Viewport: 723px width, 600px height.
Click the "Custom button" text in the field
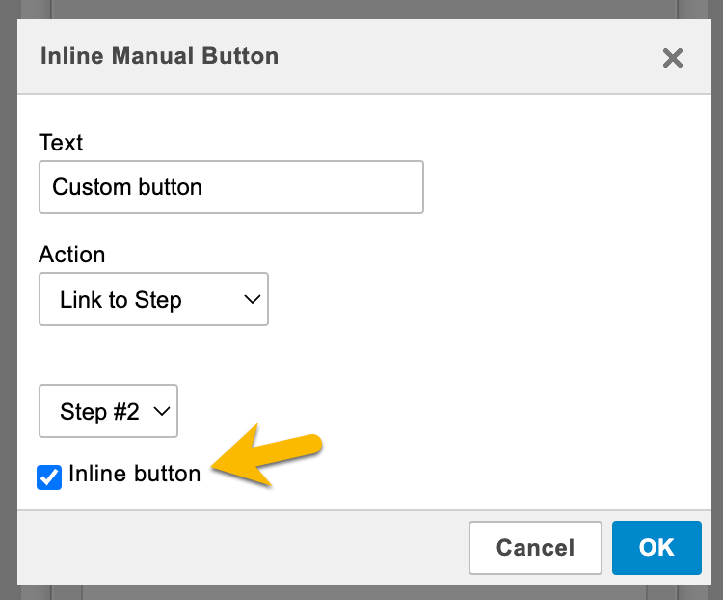click(x=127, y=187)
